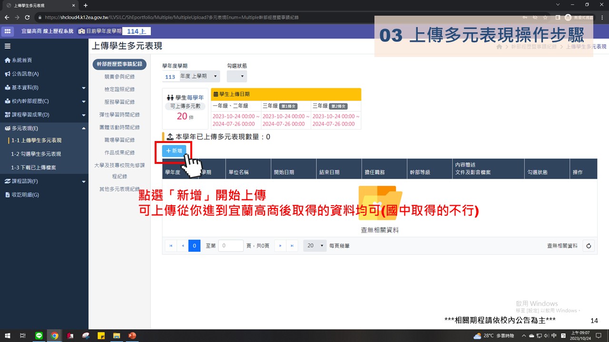This screenshot has height=342, width=609.
Task: Bookmark this page with the star icon
Action: [x=545, y=17]
